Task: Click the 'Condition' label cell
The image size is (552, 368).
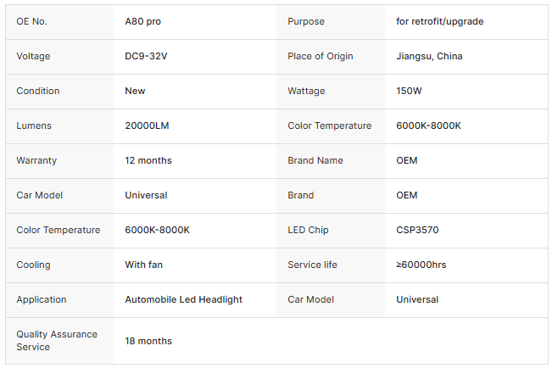Action: click(38, 91)
